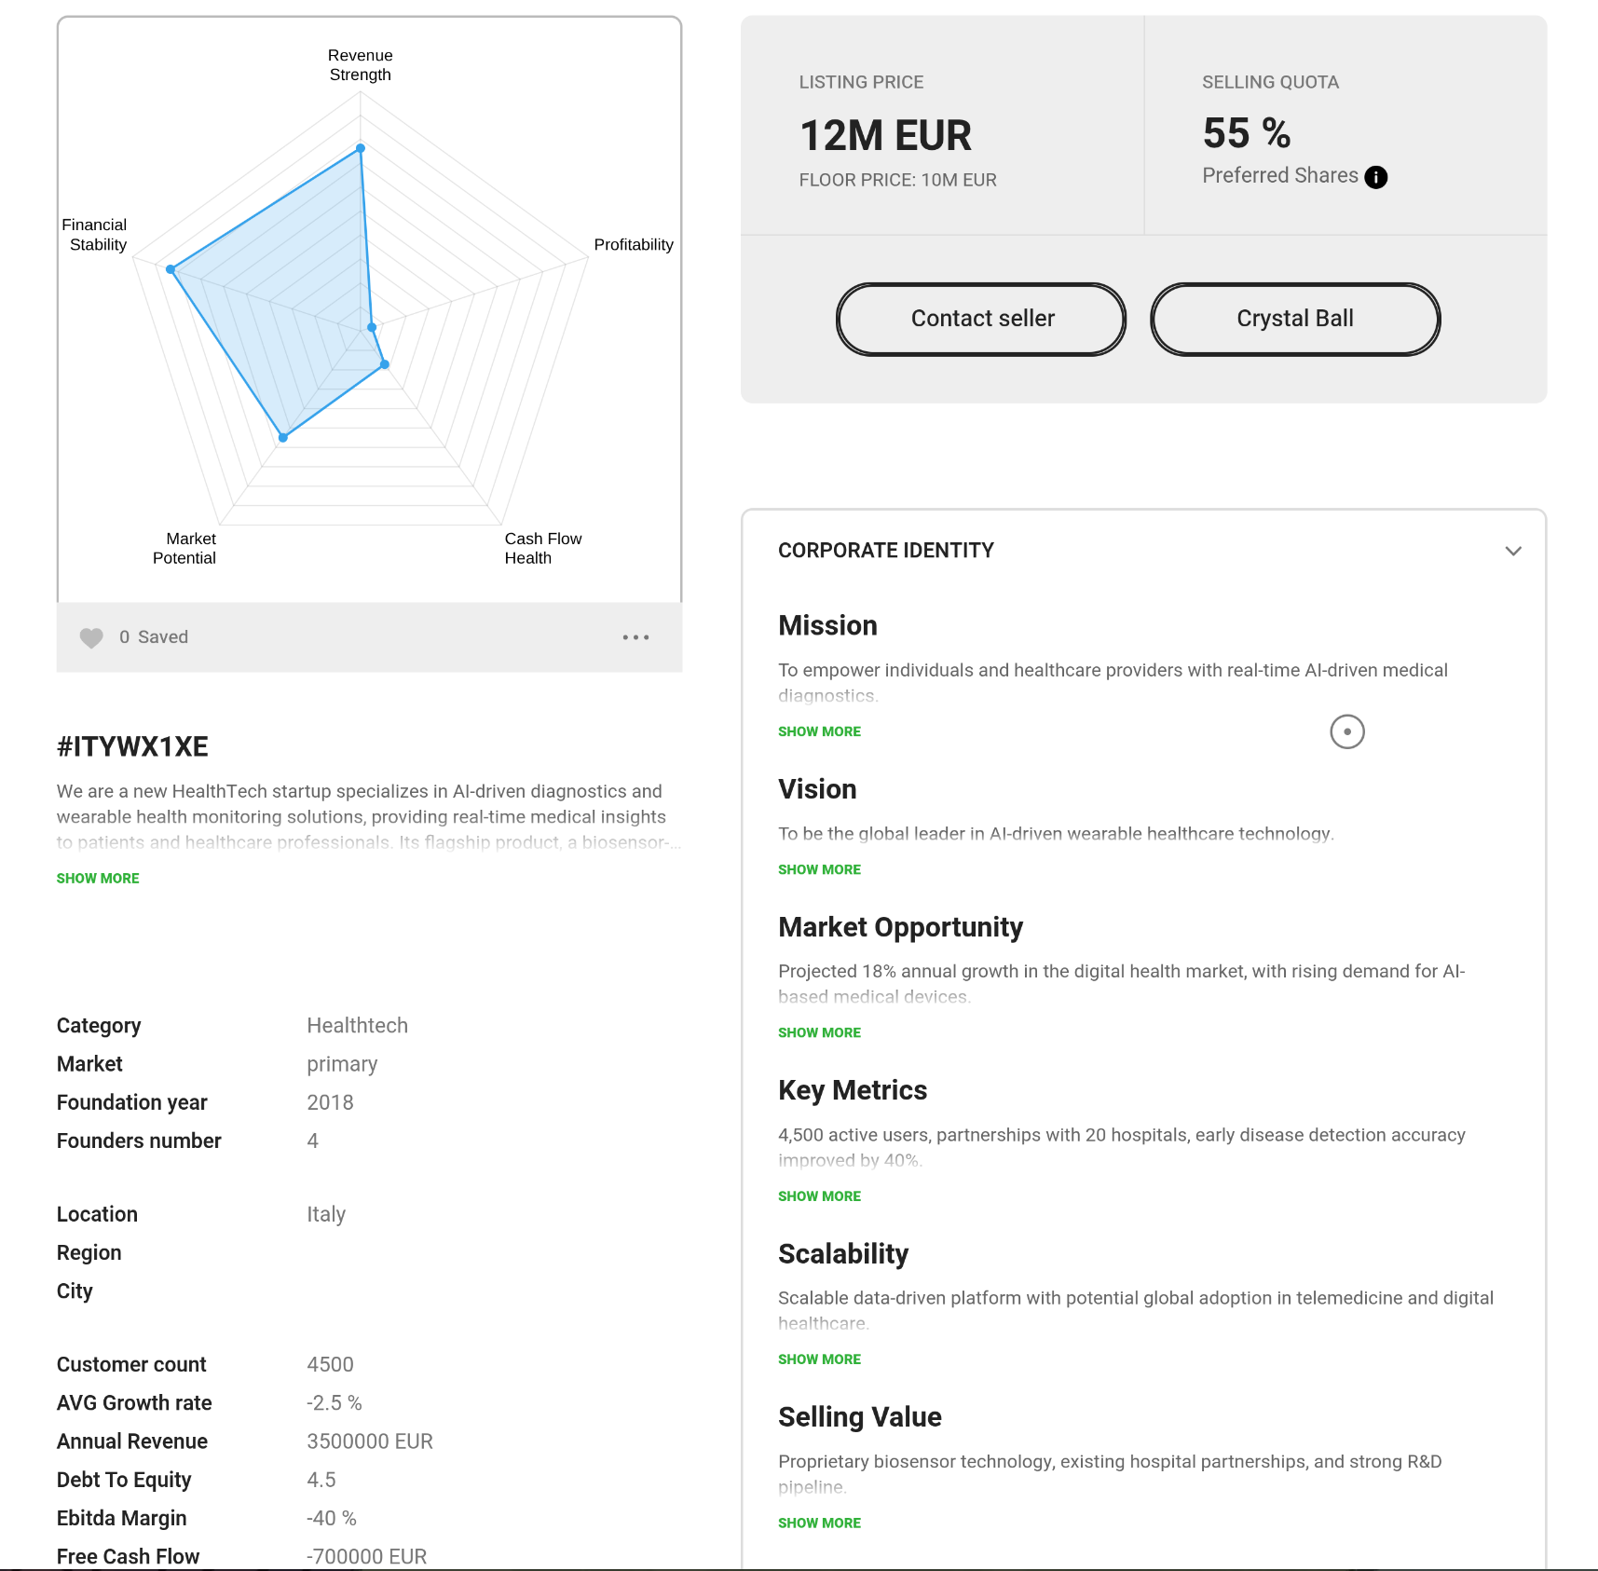1598x1571 pixels.
Task: Collapse the Corporate Identity section chevron
Action: [1513, 551]
